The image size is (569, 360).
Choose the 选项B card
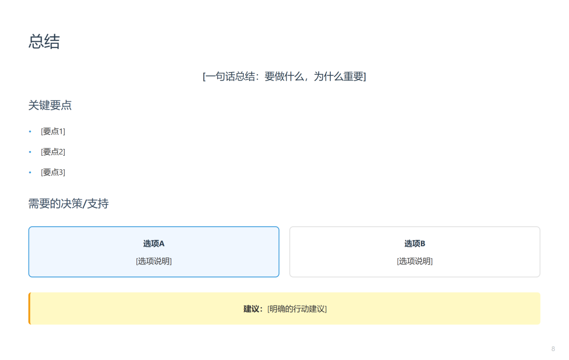pyautogui.click(x=415, y=252)
